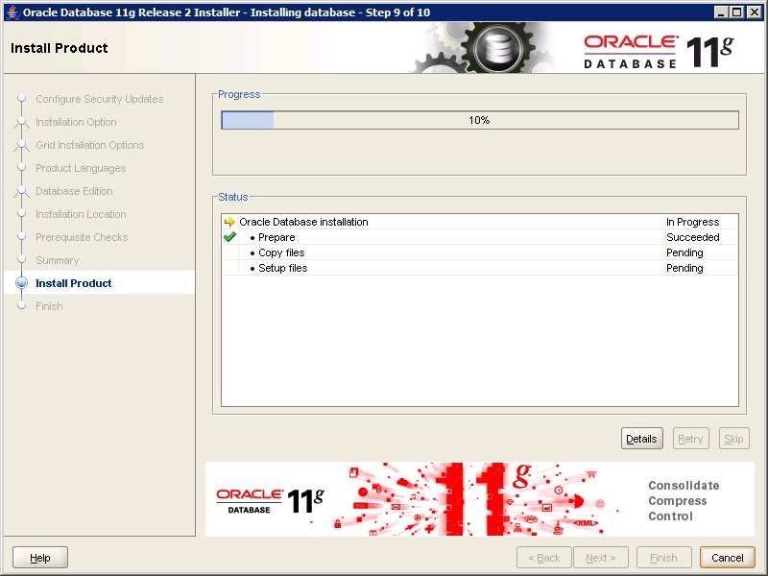Minimize the installer window
This screenshot has height=576, width=768.
click(x=721, y=12)
